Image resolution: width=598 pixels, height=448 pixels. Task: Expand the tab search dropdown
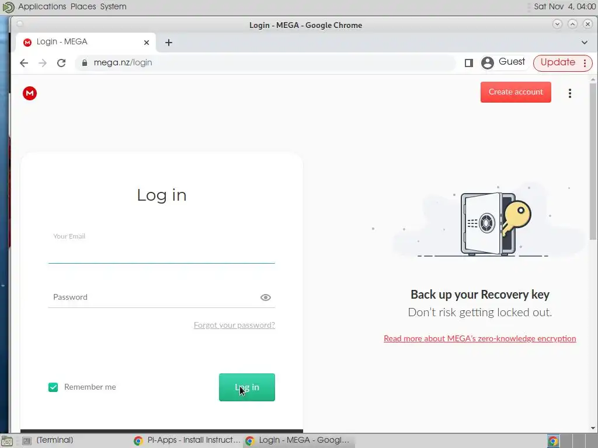584,43
